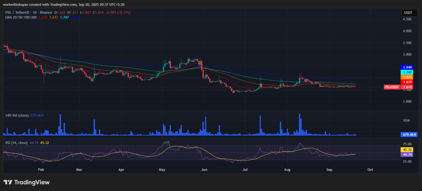Click the 1.673 EMA 50 axis price tag
The height and width of the screenshot is (191, 422).
coord(407,77)
